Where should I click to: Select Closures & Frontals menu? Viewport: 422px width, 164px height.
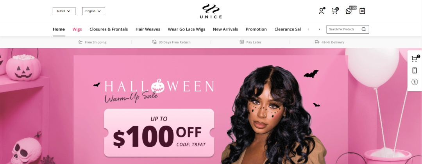pyautogui.click(x=109, y=29)
